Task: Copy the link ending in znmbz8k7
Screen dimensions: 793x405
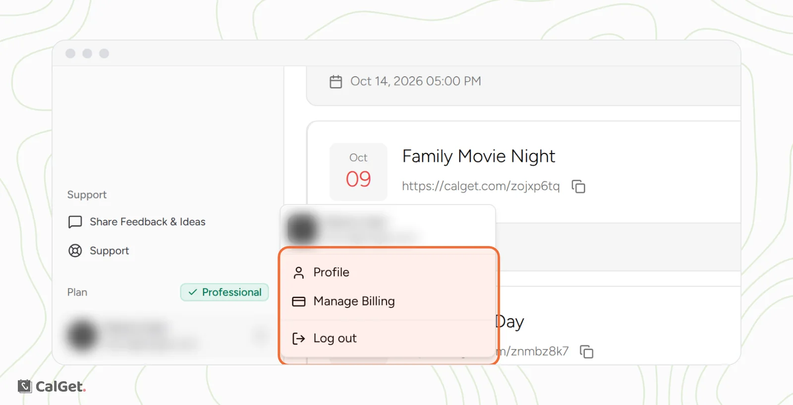Action: [x=587, y=352]
